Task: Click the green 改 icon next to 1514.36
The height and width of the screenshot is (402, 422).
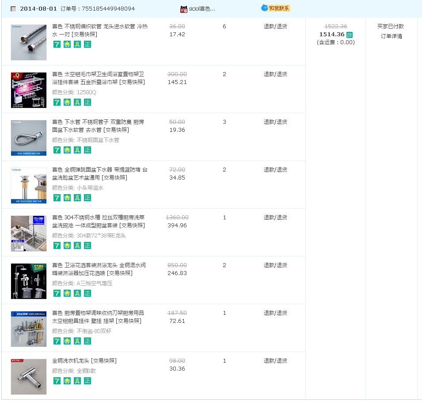Action: 350,35
